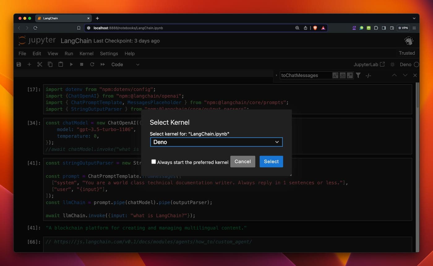This screenshot has width=433, height=266.
Task: Click the Save notebook icon in the toolbar
Action: [19, 64]
